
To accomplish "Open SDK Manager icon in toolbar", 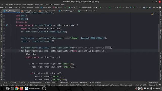I will [150, 8].
